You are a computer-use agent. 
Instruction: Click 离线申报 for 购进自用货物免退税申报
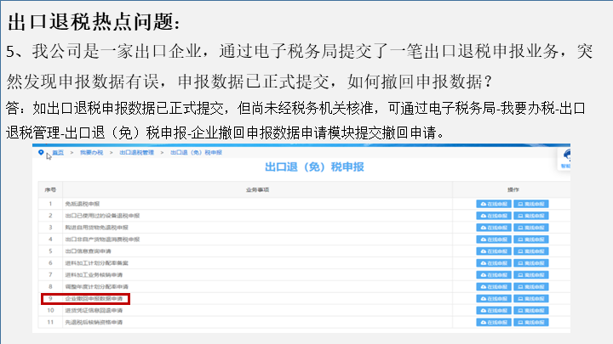coord(531,228)
